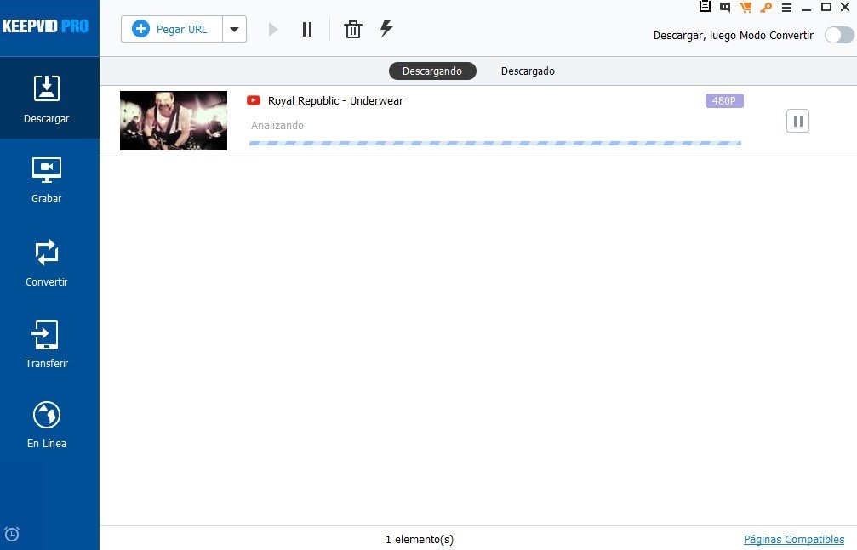Click the 480P quality badge
Screen dimensions: 857x550
click(x=724, y=100)
